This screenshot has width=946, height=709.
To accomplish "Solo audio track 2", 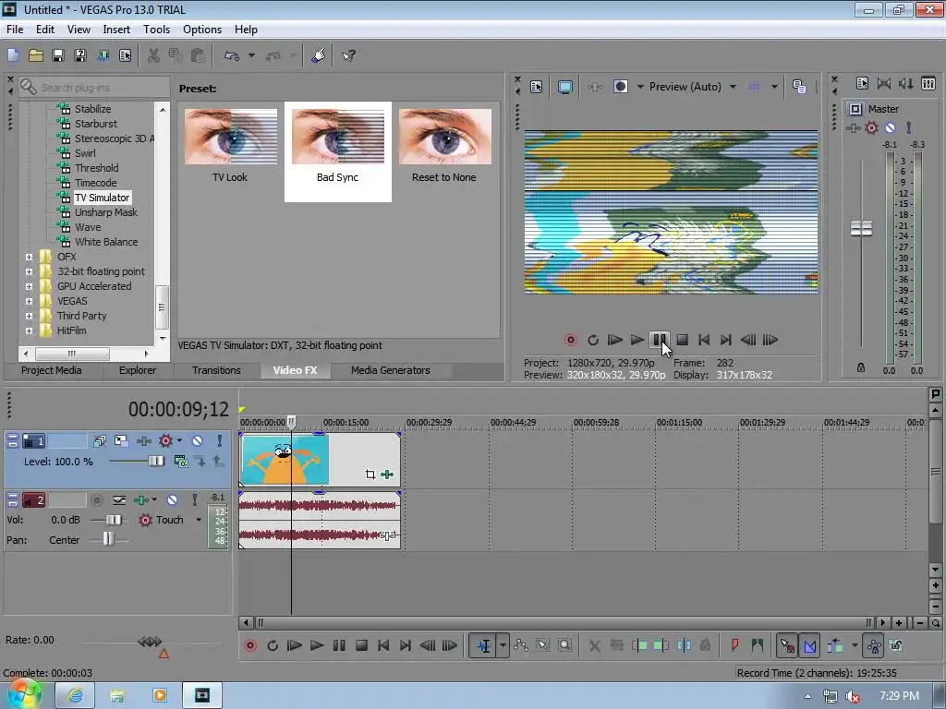I will pos(194,499).
